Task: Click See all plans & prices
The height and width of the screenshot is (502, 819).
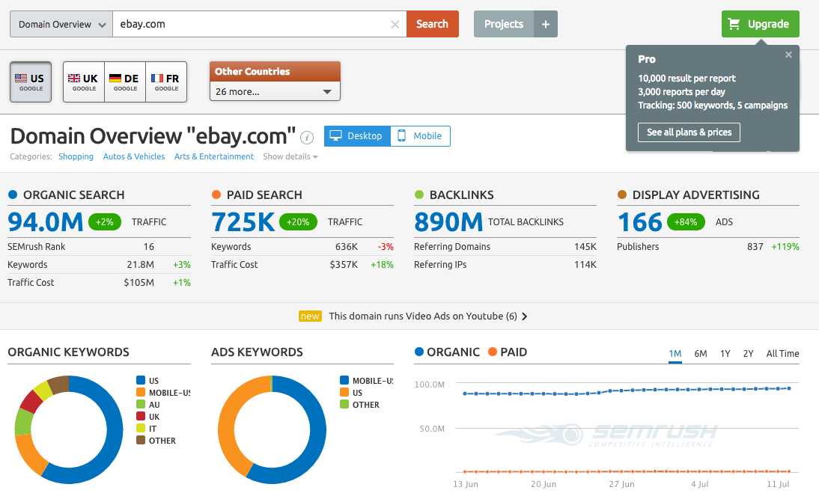Action: click(x=689, y=132)
